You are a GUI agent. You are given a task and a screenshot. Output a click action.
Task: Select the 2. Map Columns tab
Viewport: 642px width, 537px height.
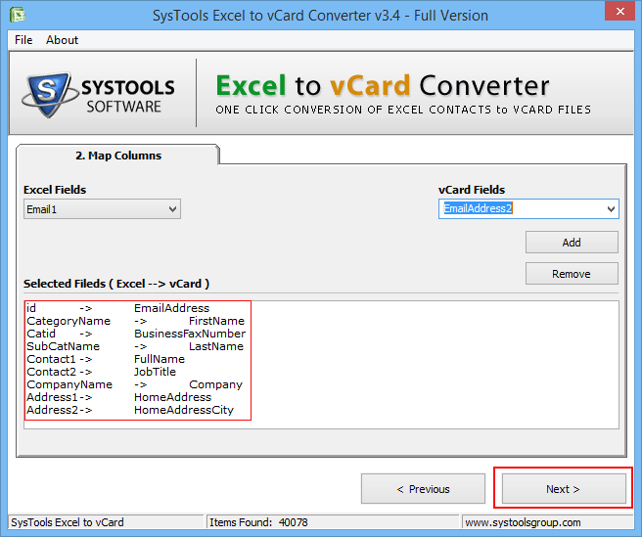[117, 156]
